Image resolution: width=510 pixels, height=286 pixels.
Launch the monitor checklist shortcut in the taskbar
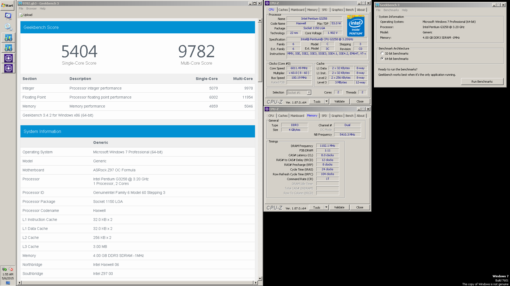[8, 16]
